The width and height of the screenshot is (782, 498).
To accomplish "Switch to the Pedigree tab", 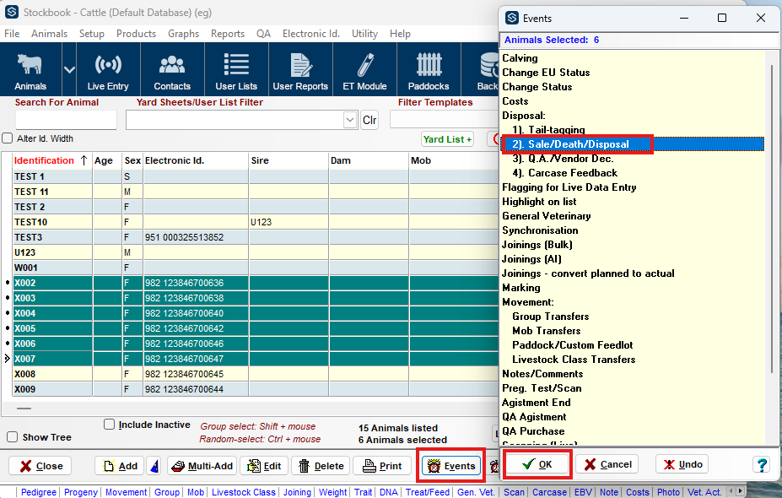I will pyautogui.click(x=39, y=491).
